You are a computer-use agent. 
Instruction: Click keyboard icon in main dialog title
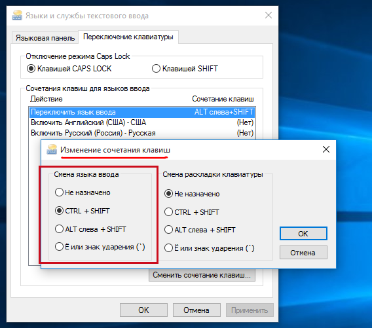(x=17, y=16)
